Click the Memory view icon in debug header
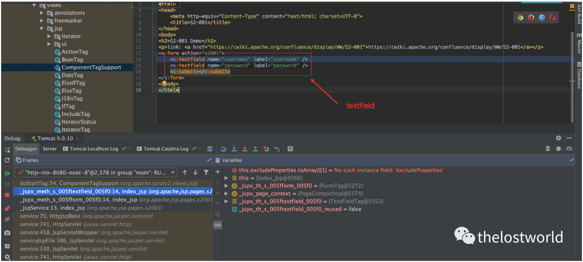The image size is (583, 262). tap(558, 149)
